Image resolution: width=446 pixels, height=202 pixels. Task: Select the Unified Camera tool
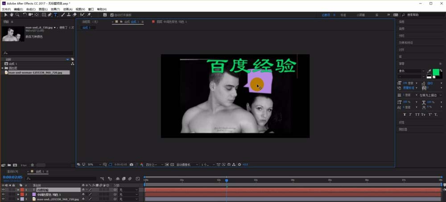[x=31, y=15]
